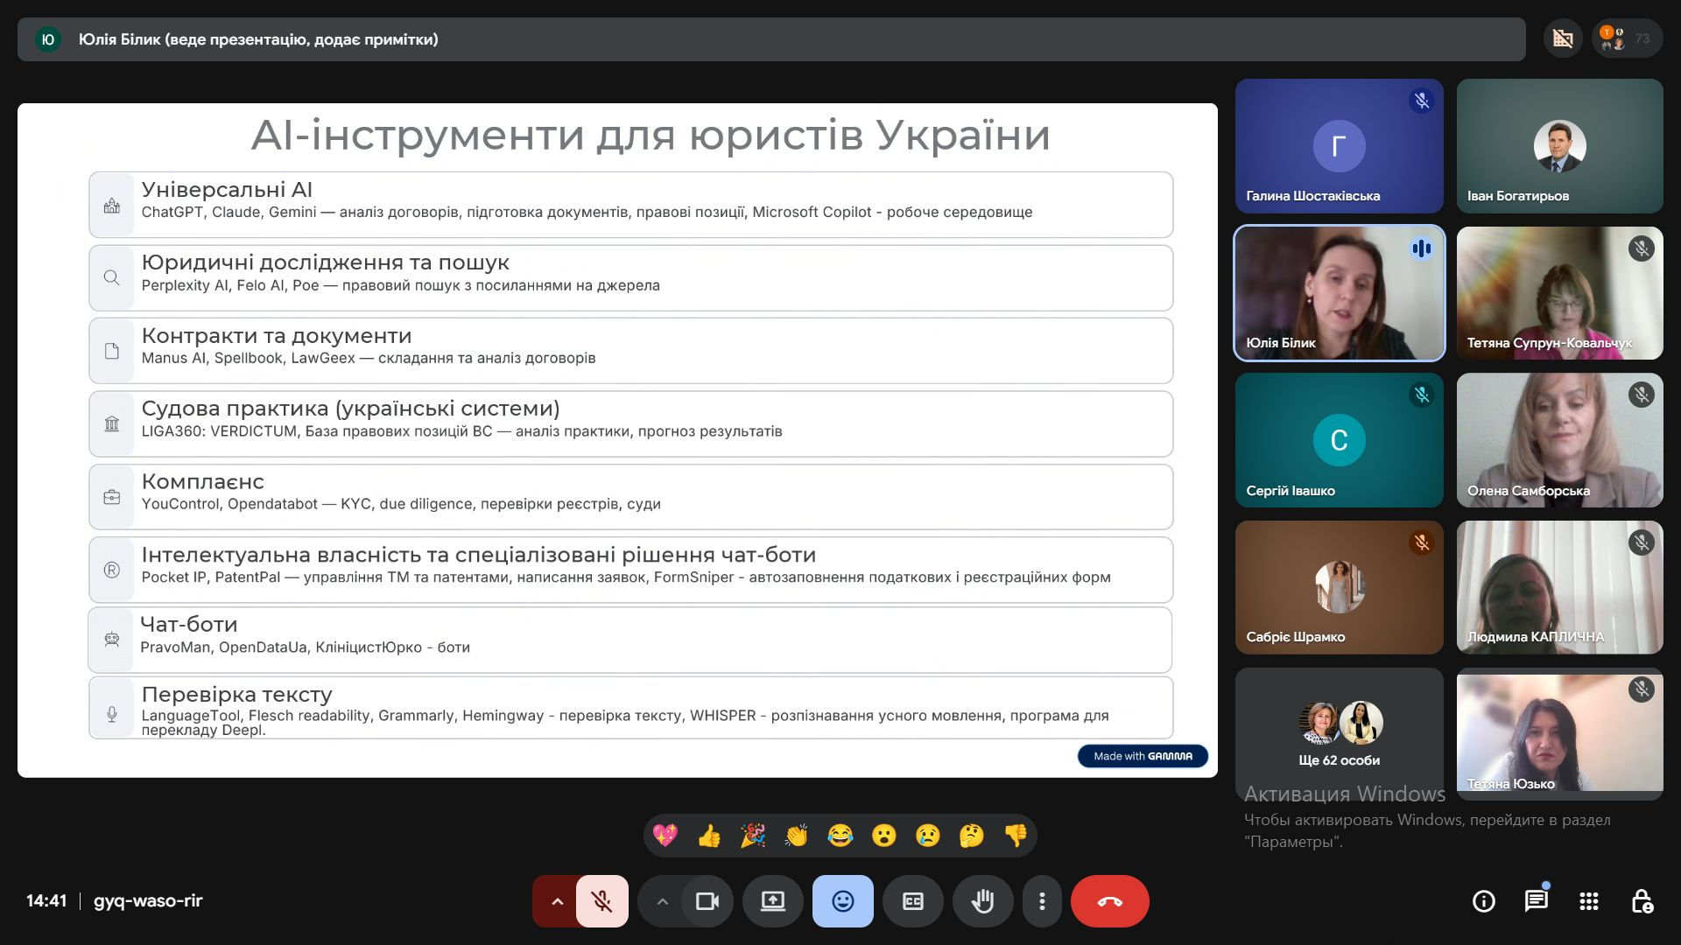Toggle the emoji reactions bar
This screenshot has height=945, width=1681.
[843, 901]
